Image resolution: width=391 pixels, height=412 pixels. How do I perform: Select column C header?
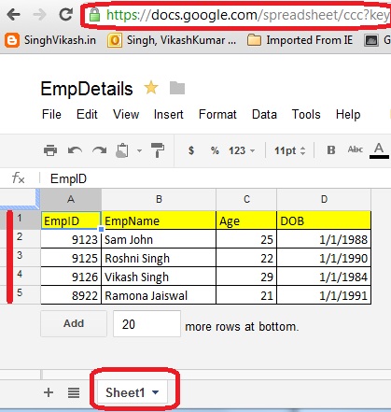(x=246, y=199)
